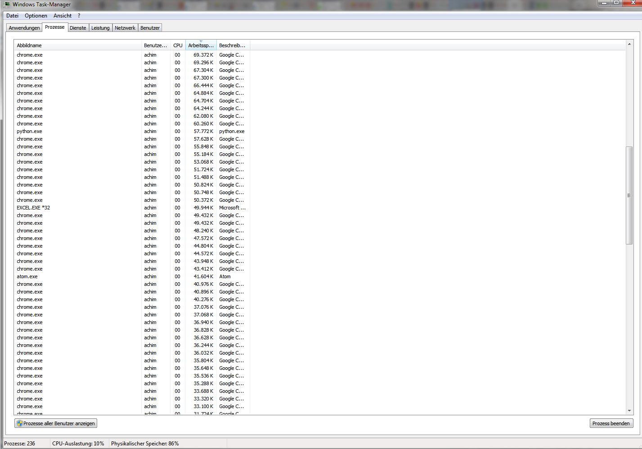Sort by Abbildname column header
The width and height of the screenshot is (642, 449).
pos(78,45)
